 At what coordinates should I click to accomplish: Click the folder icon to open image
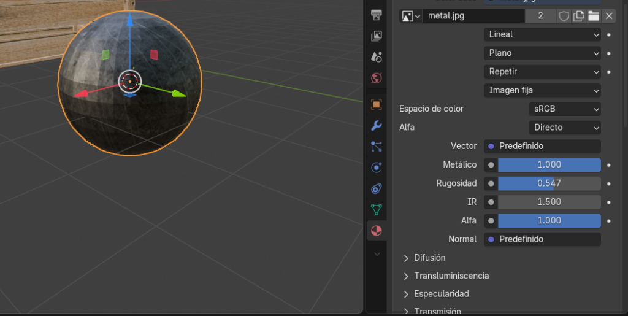(593, 16)
